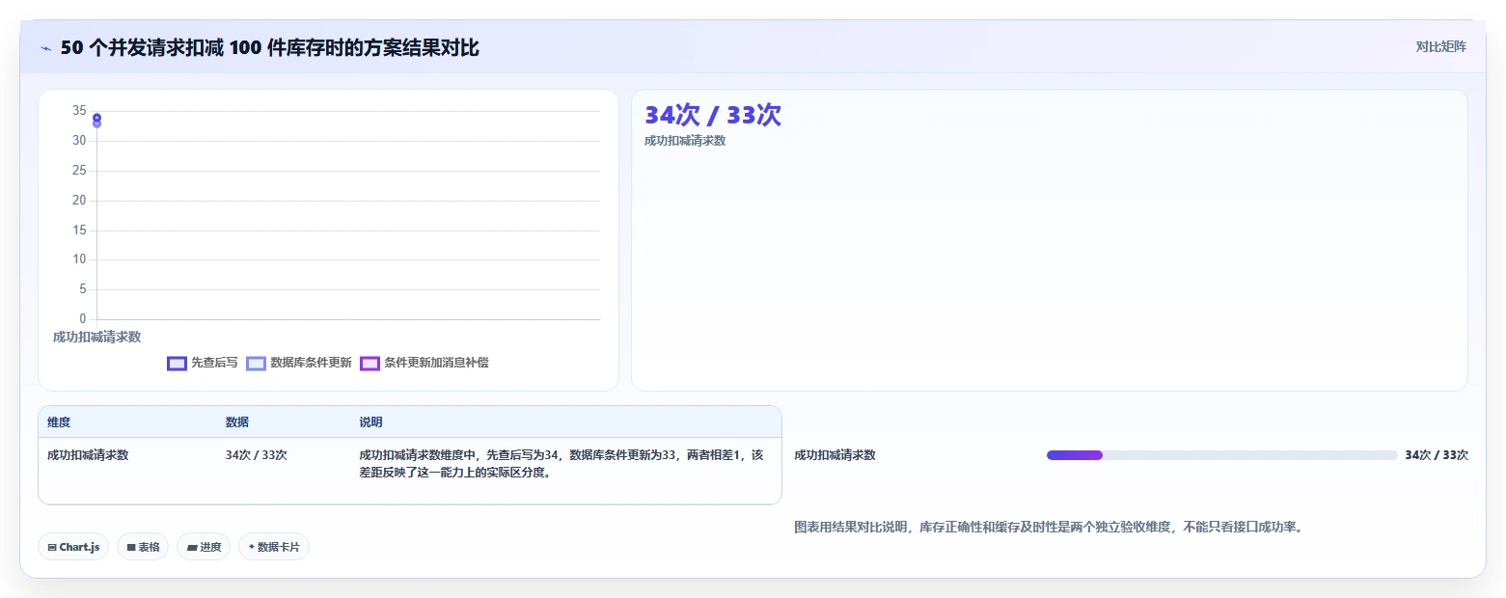Click the 35 y-axis tick label
The height and width of the screenshot is (598, 1506).
[x=79, y=111]
